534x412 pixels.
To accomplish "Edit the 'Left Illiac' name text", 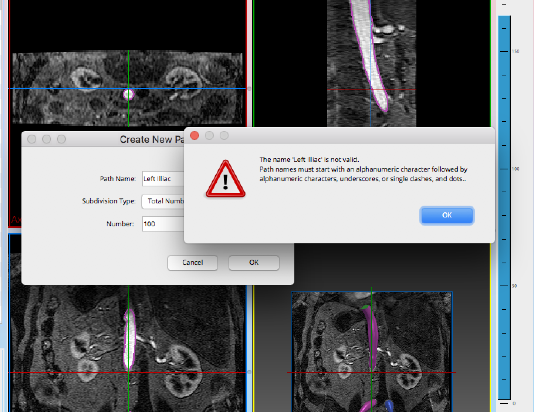I will point(158,179).
